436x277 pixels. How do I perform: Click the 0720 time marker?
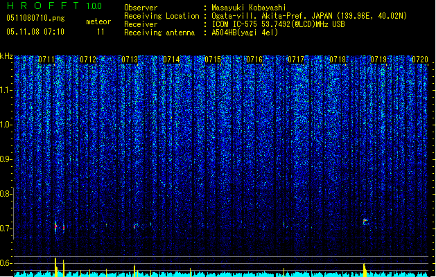pos(420,60)
